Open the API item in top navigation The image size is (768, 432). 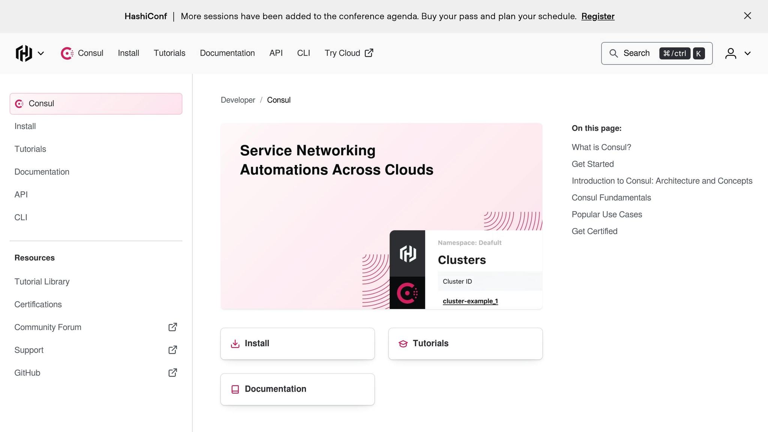pos(276,53)
